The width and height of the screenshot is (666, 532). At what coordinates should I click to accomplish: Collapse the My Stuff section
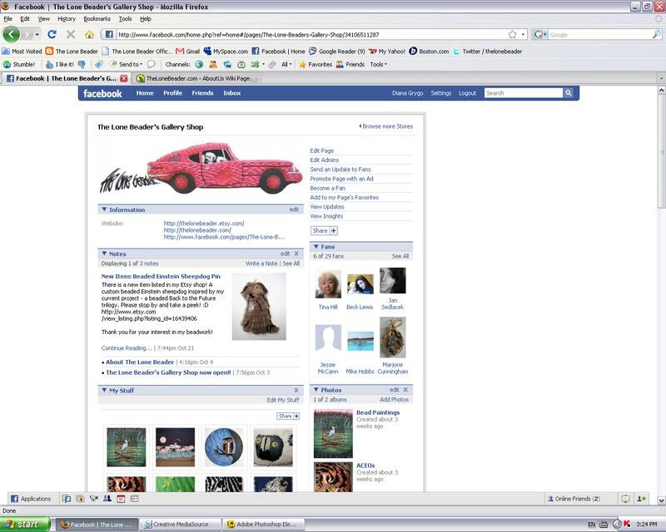pos(104,391)
